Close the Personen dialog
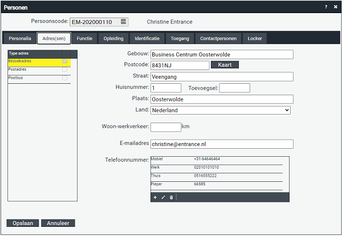Screen dimensions: 342x236 tap(336, 7)
